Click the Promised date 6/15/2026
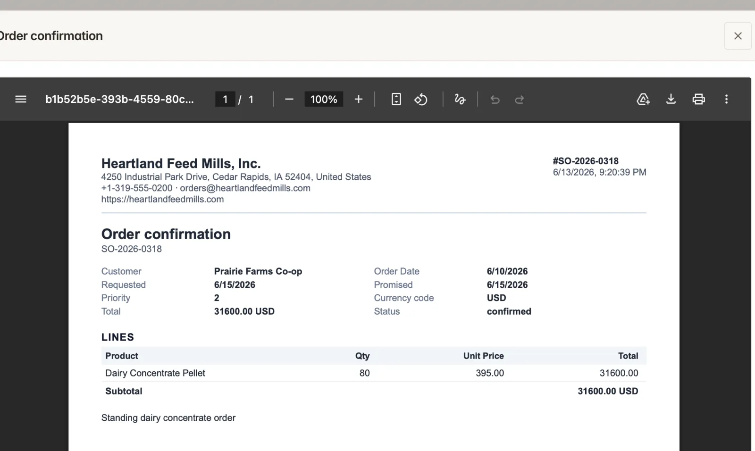The height and width of the screenshot is (451, 755). 507,284
